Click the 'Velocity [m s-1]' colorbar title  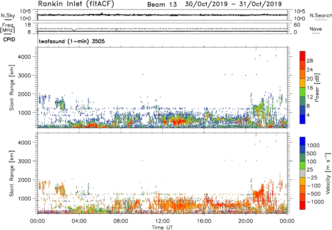point(328,173)
